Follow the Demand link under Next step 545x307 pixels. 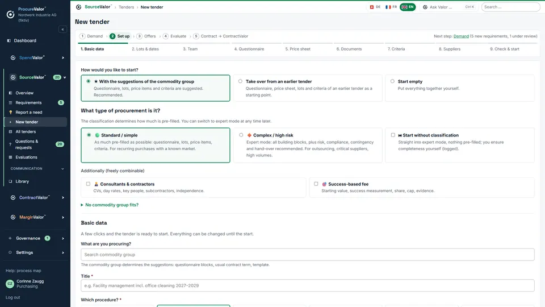click(461, 36)
